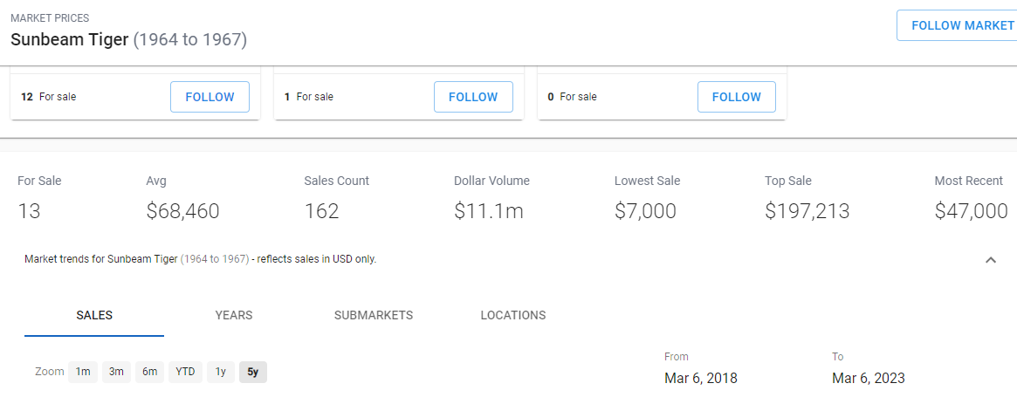Screen dimensions: 1017x404
Task: Click the Dollar Volume value $11.1m
Action: click(x=488, y=211)
